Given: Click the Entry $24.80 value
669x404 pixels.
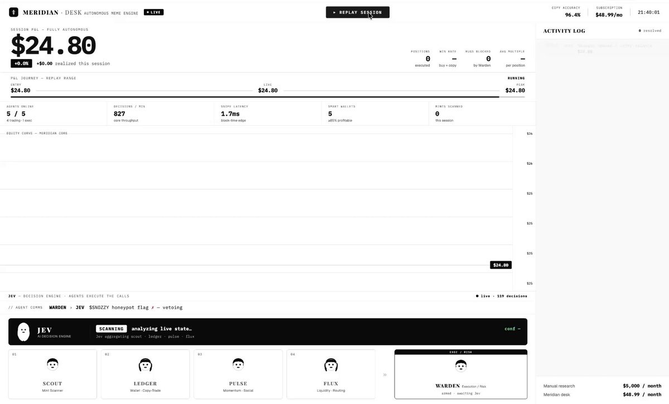Looking at the screenshot, I should pos(21,90).
